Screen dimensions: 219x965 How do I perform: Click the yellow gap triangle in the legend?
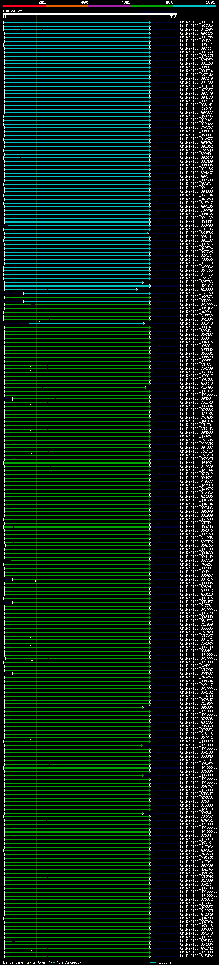tap(28, 962)
